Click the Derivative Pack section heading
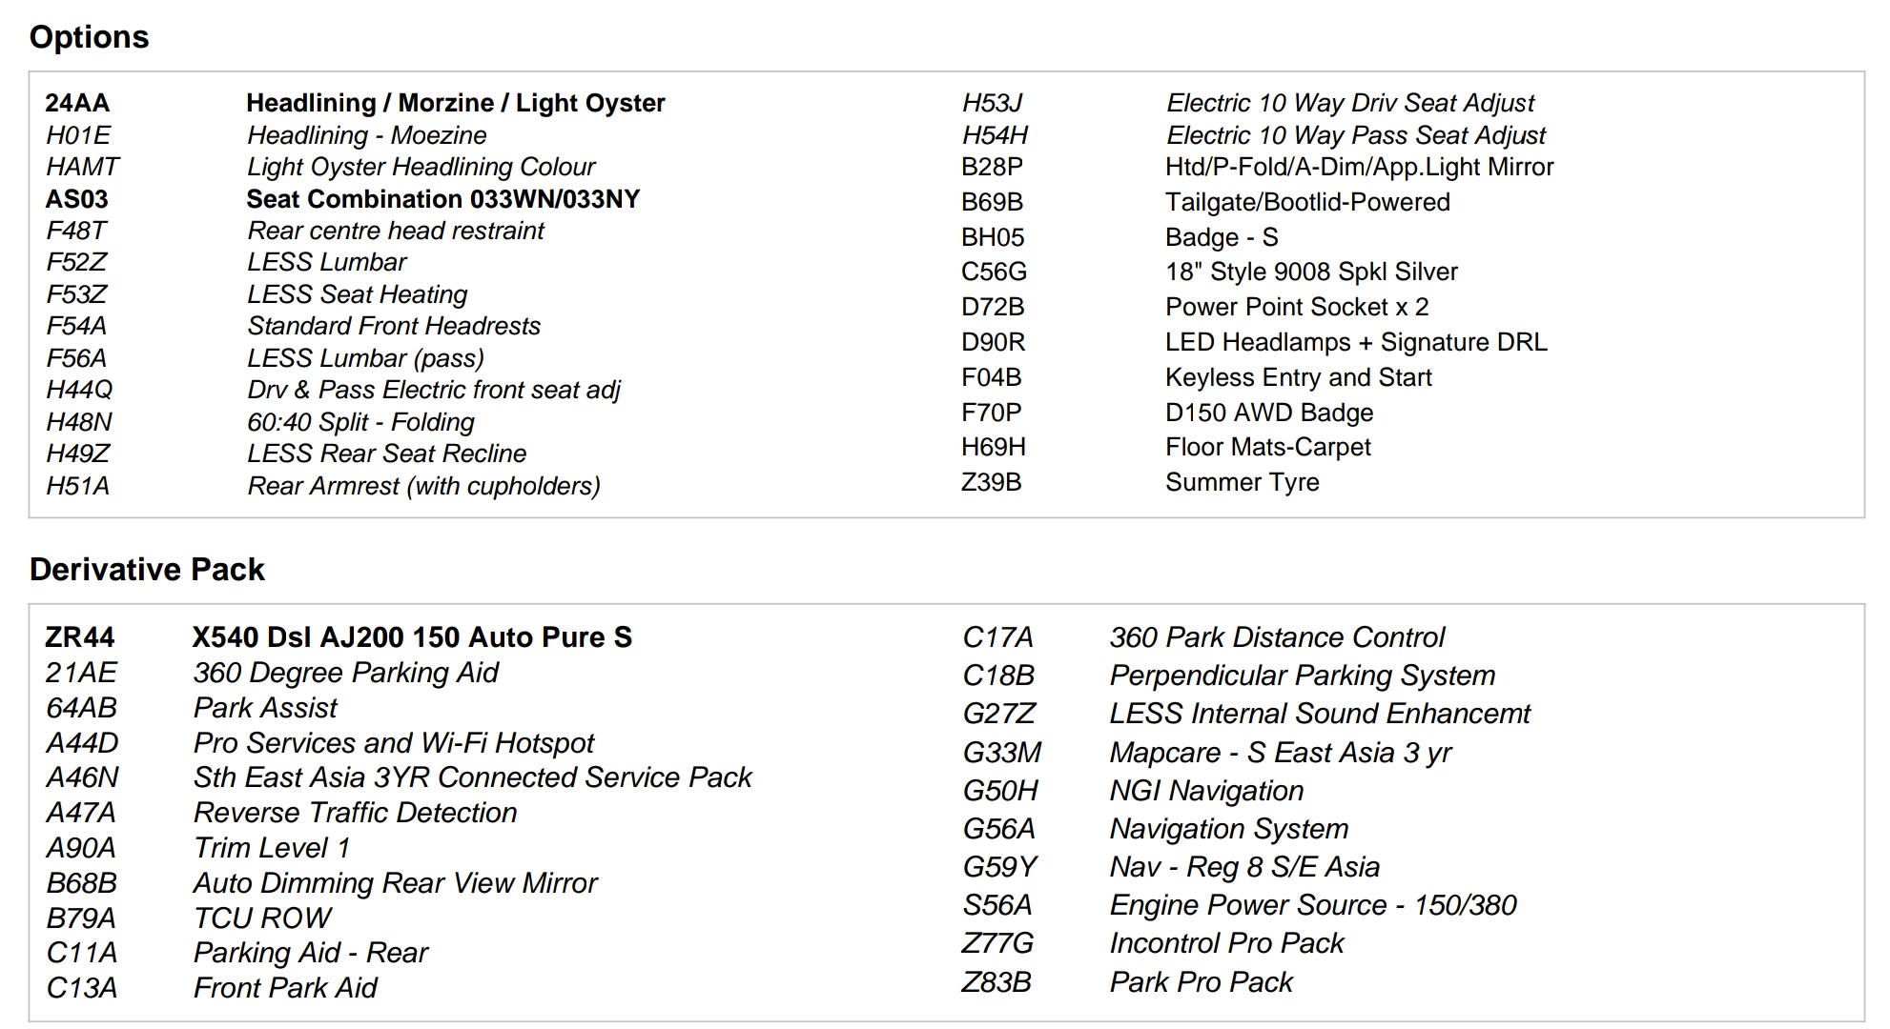 point(147,570)
